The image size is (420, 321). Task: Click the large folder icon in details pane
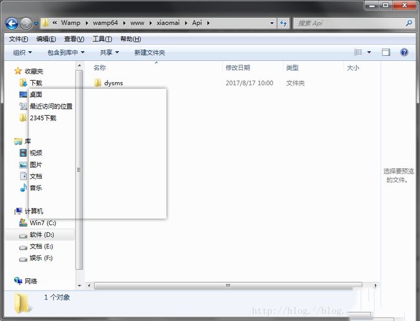point(21,304)
